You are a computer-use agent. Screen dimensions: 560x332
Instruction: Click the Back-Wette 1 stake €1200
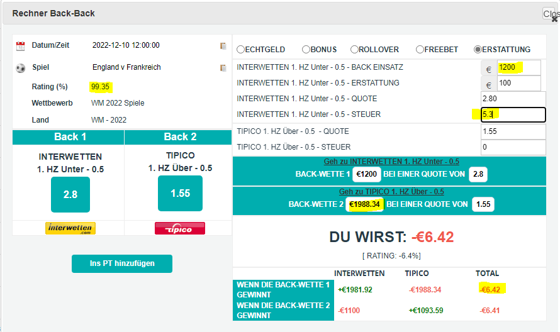pos(366,174)
